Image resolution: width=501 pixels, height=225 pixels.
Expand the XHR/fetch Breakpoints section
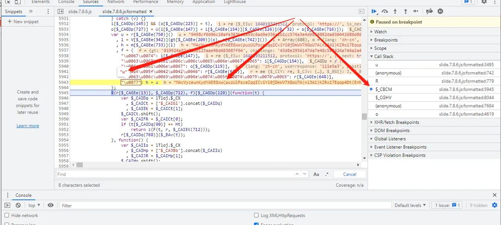(396, 122)
